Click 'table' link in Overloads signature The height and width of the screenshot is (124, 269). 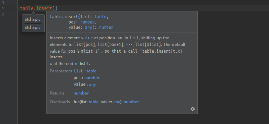coord(93,102)
